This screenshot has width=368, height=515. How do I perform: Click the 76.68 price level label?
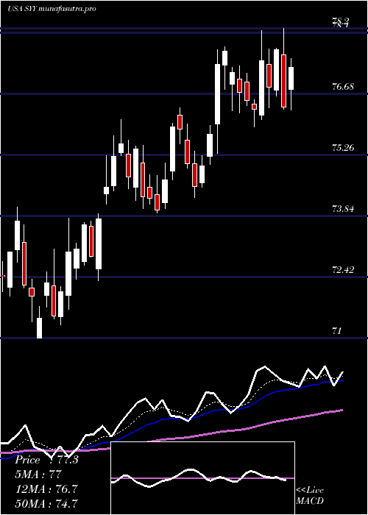(343, 87)
